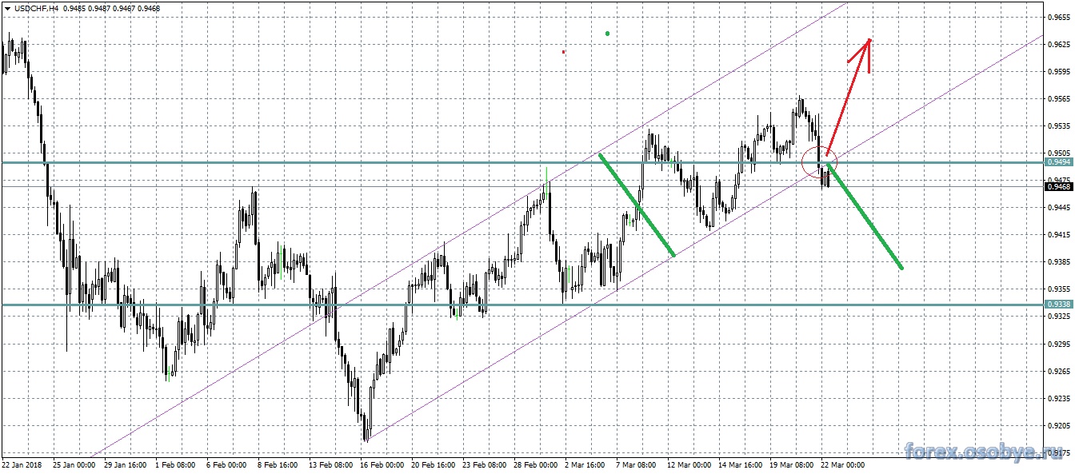This screenshot has height=474, width=1075.
Task: Click the chart menu triangle beside USDCHF,H4
Action: coord(7,8)
